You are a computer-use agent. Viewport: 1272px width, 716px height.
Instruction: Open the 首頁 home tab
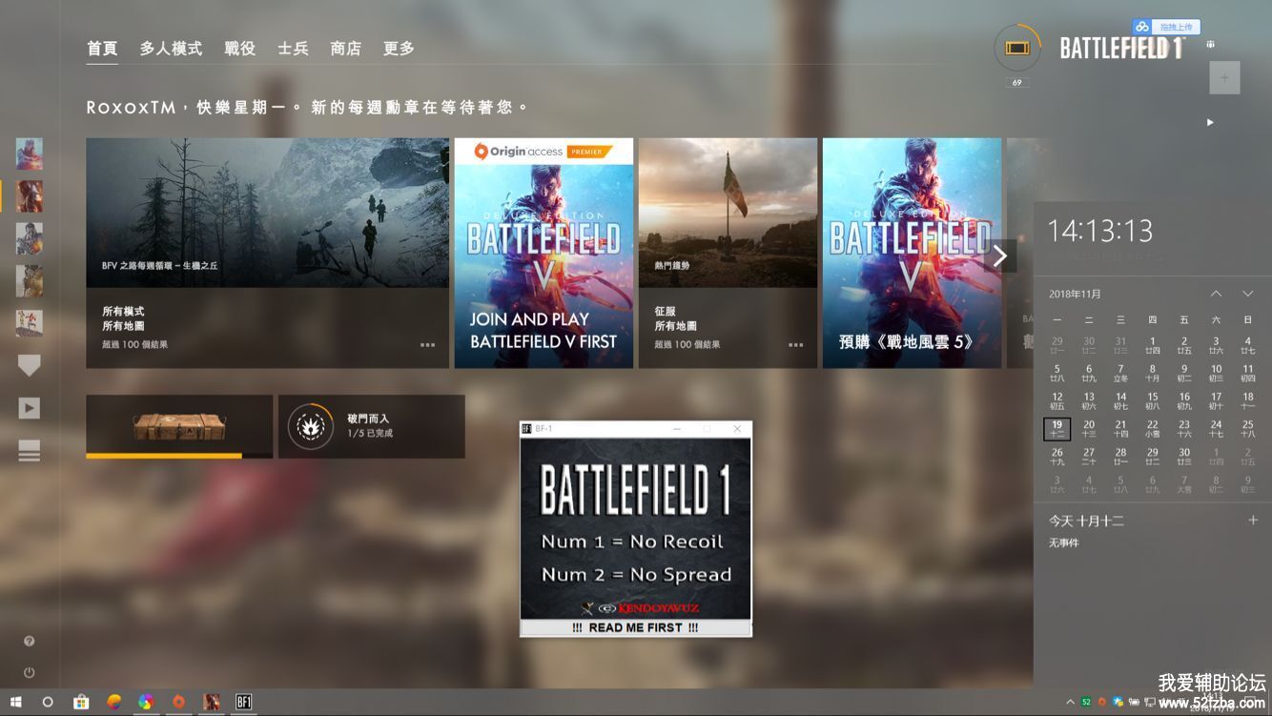click(102, 49)
